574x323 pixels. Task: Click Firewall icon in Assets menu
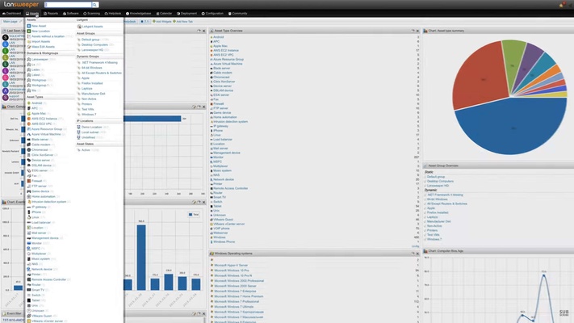(x=29, y=181)
